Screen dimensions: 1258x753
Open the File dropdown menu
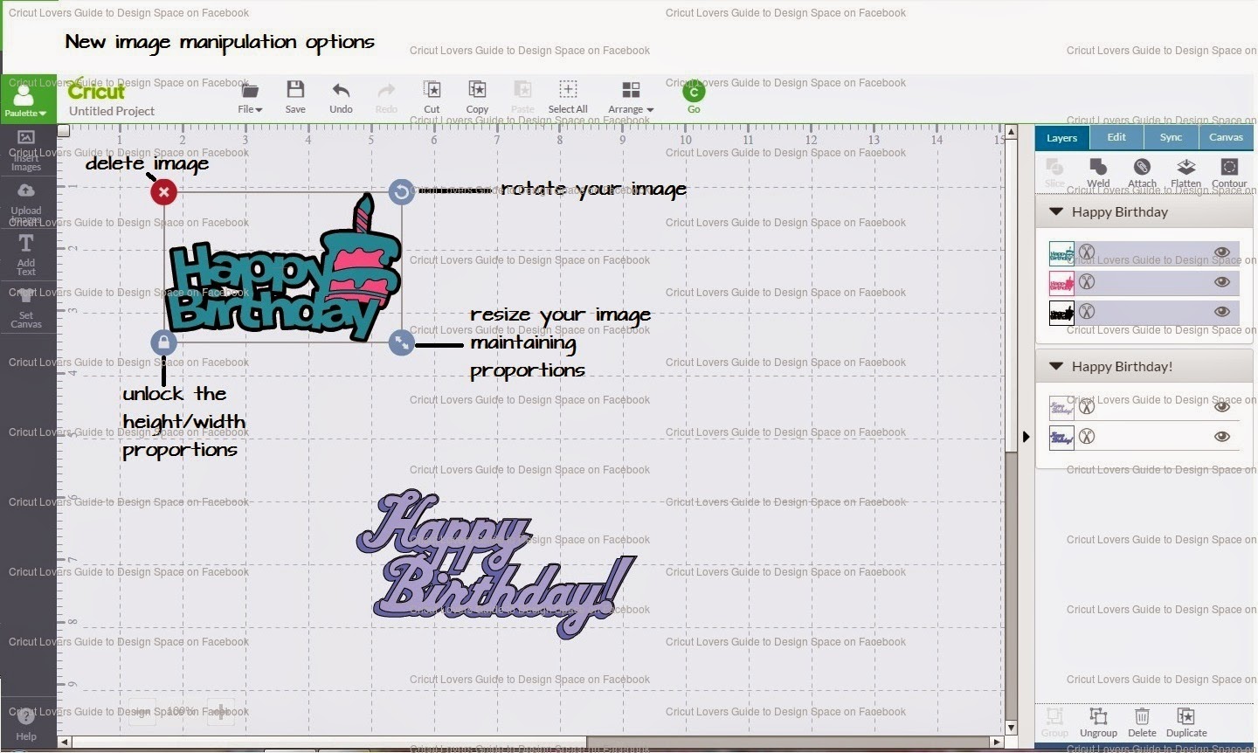pyautogui.click(x=250, y=98)
